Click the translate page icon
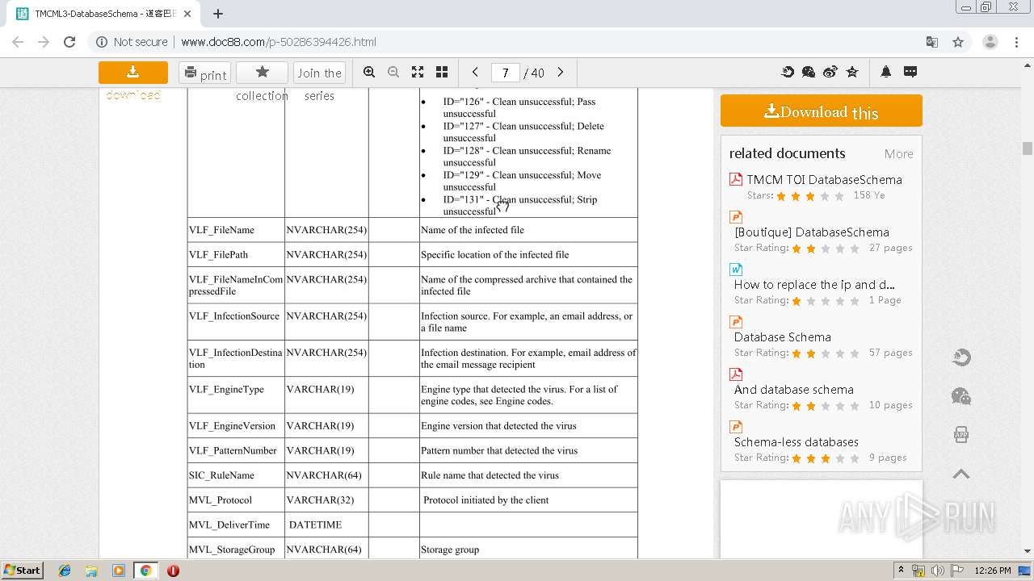Image resolution: width=1034 pixels, height=581 pixels. pos(931,42)
